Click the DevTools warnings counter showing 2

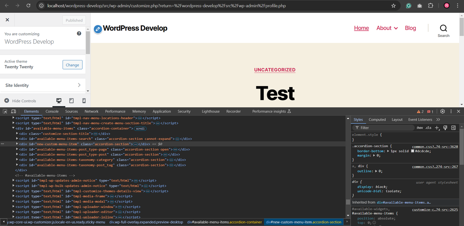(420, 111)
